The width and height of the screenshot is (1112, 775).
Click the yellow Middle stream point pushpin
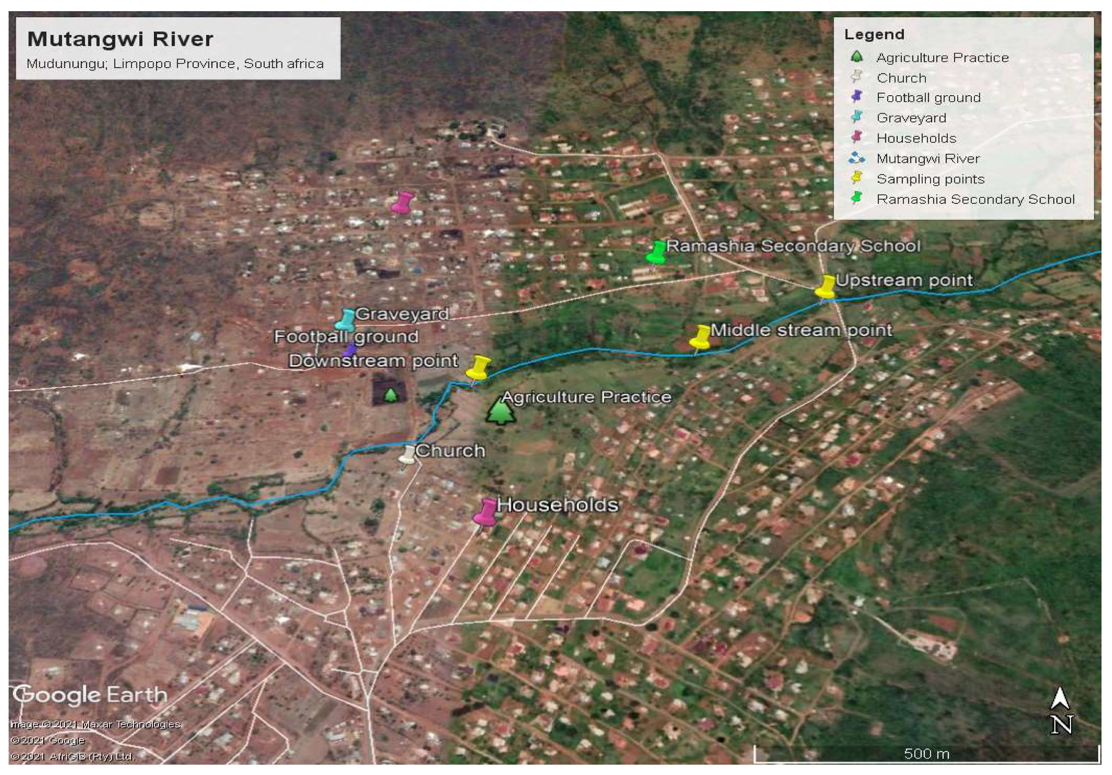click(x=700, y=337)
